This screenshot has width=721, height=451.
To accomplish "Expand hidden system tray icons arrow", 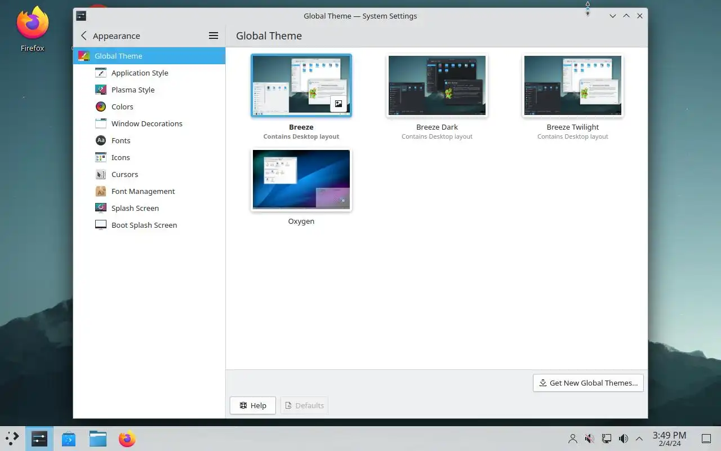I will point(639,439).
